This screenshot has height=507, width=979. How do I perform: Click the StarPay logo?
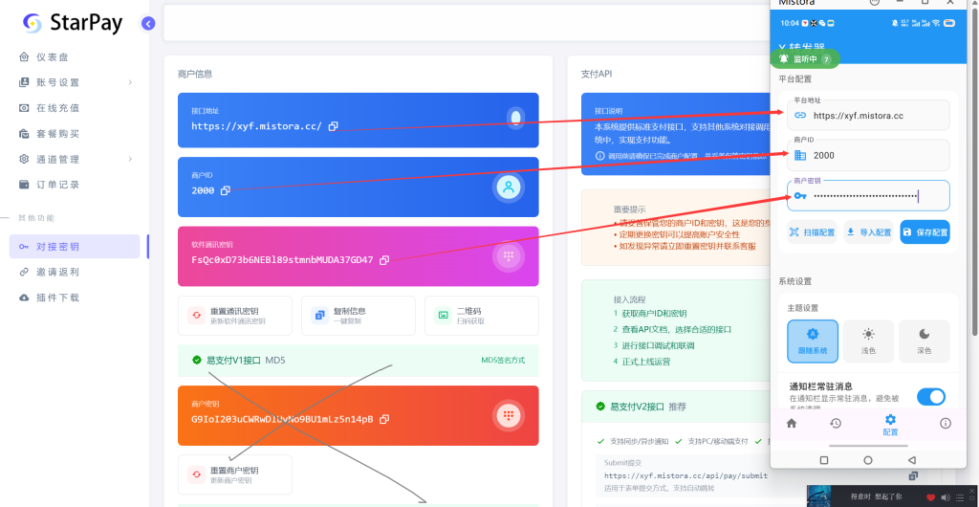(x=73, y=23)
